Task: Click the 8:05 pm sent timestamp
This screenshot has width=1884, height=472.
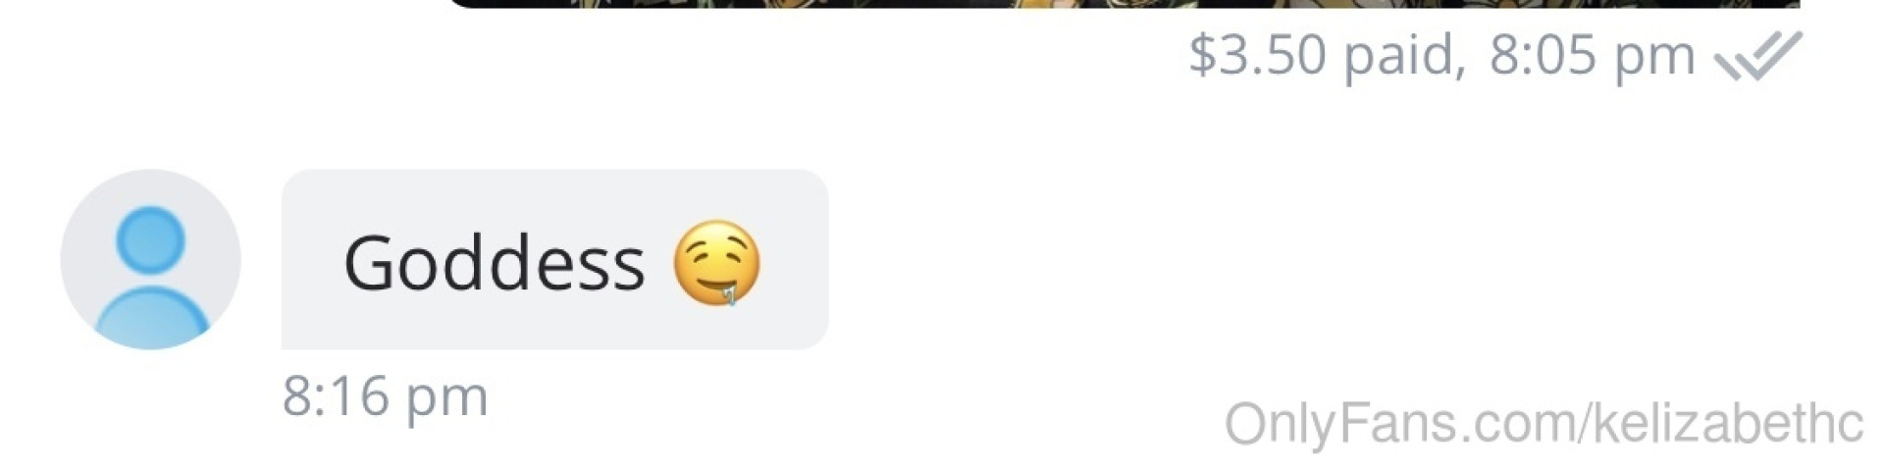Action: pyautogui.click(x=1592, y=55)
